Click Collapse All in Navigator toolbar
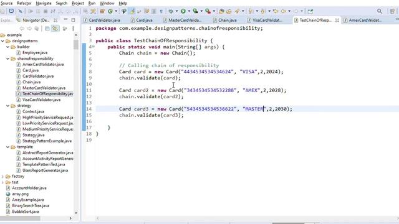Screen dimensions: 399x224 [x=47, y=29]
